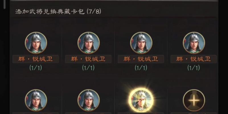Viewport: 228px width, 114px height.
Task: Add a general via the plus slot
Action: (194, 100)
